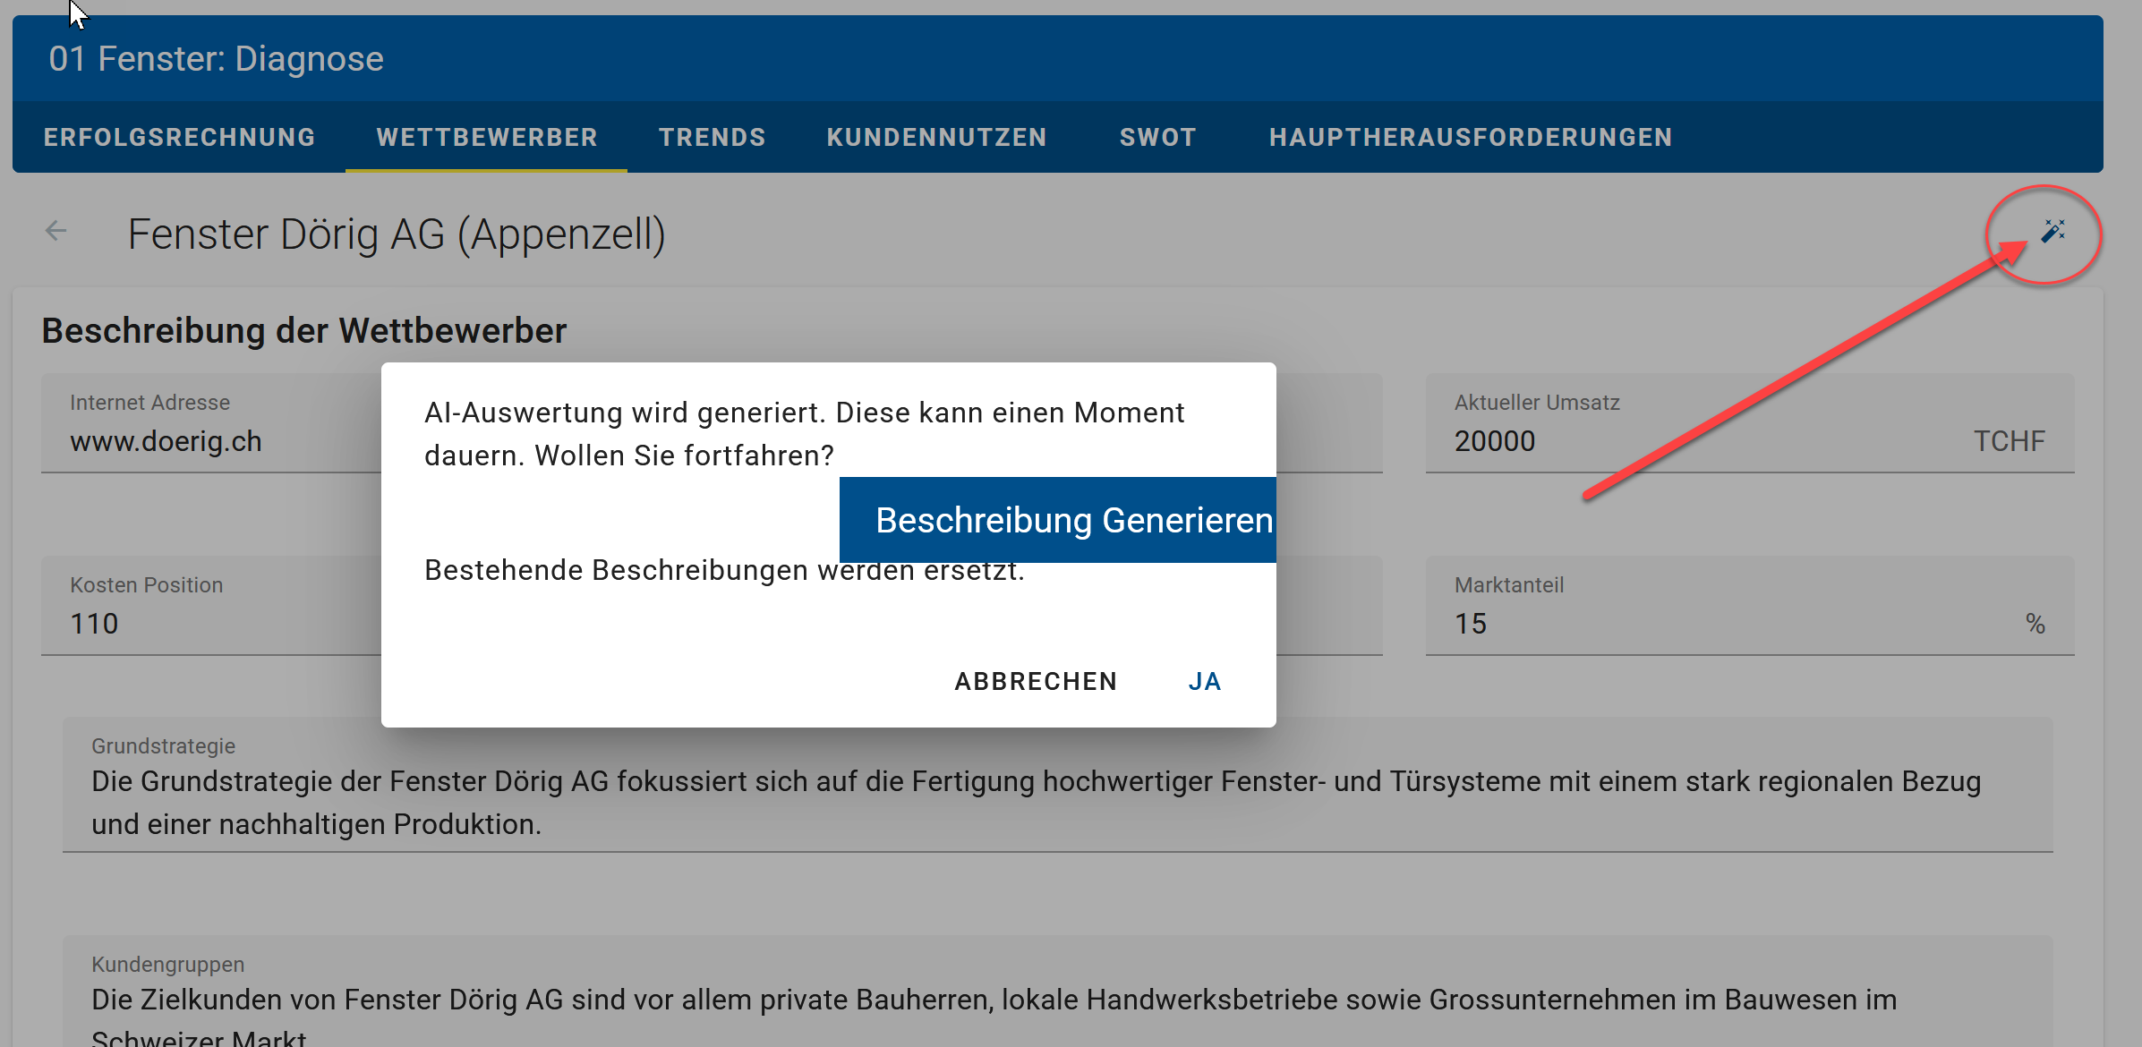Viewport: 2142px width, 1047px height.
Task: Open the Erfolgsrechnung tab
Action: coord(179,137)
